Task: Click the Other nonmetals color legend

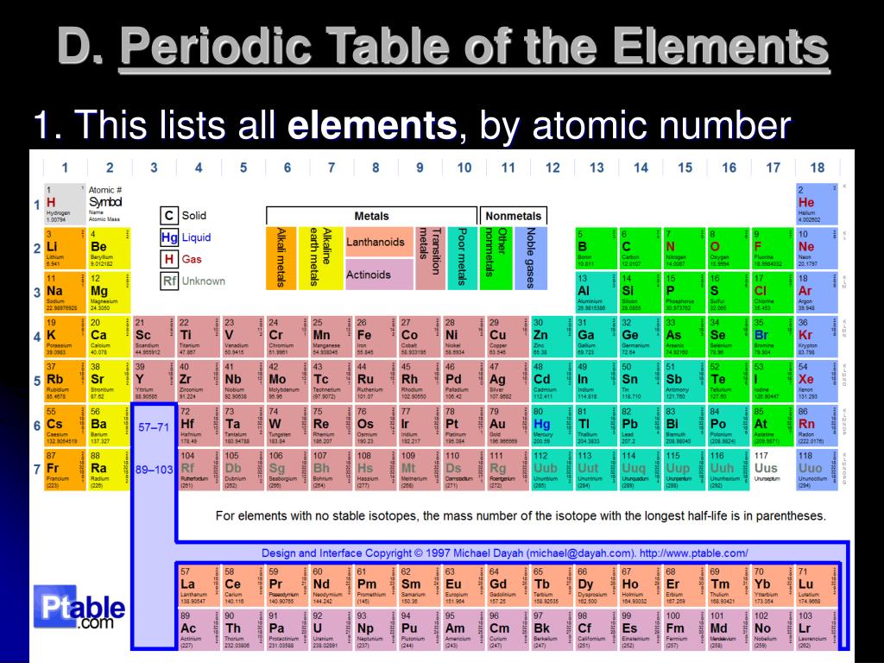Action: (496, 258)
